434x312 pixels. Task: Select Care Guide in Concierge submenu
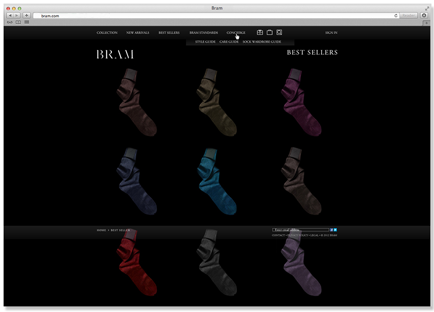[x=229, y=42]
